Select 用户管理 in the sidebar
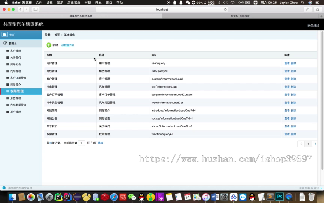The image size is (324, 203). pos(15,112)
